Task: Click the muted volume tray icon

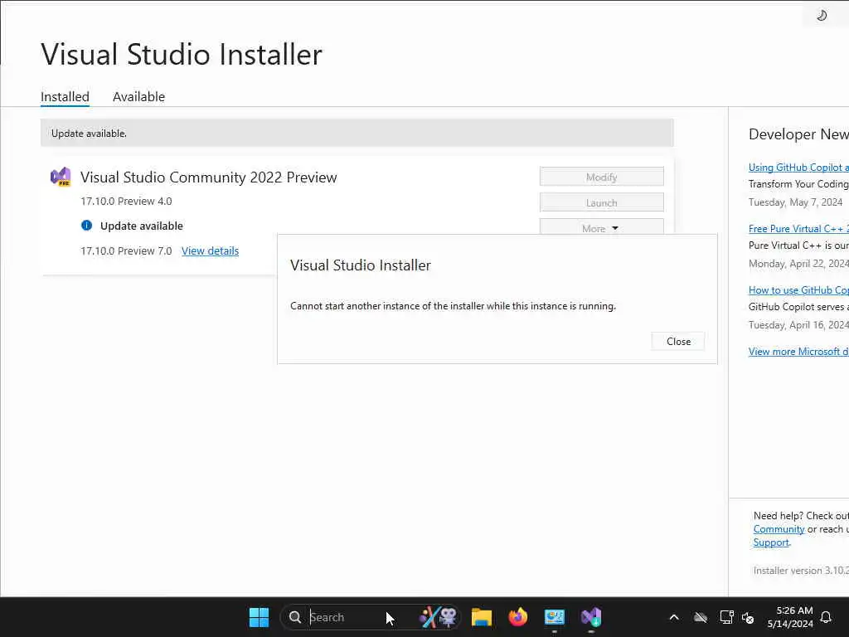Action: [748, 617]
